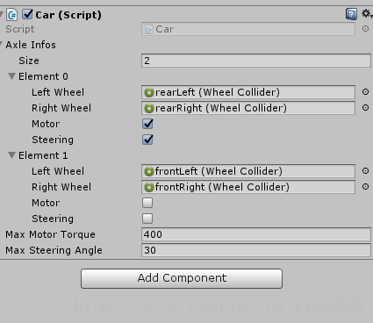This screenshot has height=323, width=373.
Task: Select the rearRight (Wheel Collider) object field
Action: [248, 108]
